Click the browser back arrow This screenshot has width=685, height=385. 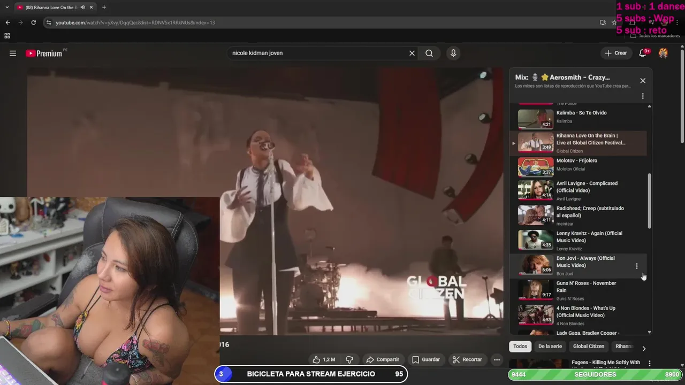pyautogui.click(x=7, y=22)
